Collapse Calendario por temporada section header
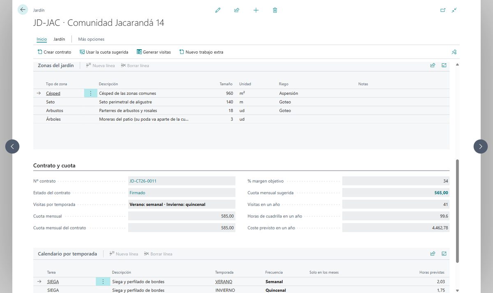This screenshot has height=293, width=493. coord(67,254)
